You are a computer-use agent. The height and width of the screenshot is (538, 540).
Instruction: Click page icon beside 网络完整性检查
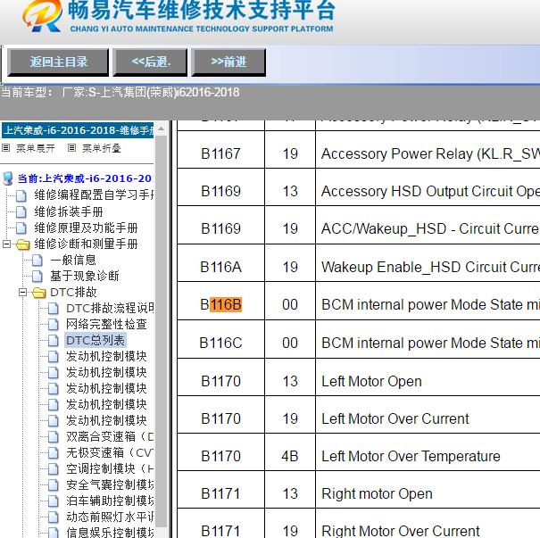pyautogui.click(x=54, y=325)
